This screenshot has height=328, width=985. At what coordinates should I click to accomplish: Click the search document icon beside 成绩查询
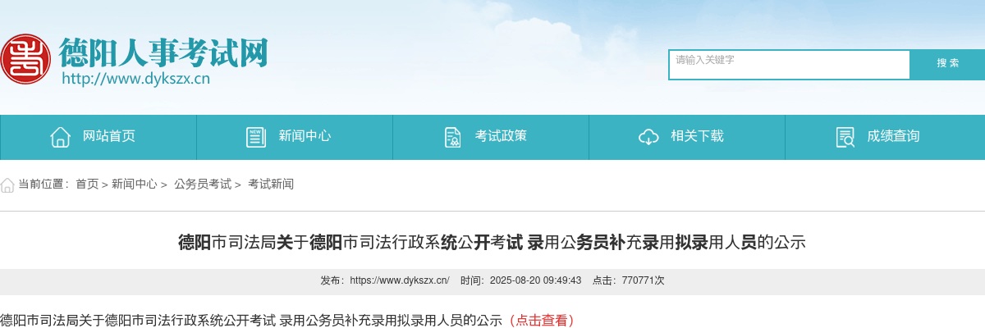tap(845, 137)
